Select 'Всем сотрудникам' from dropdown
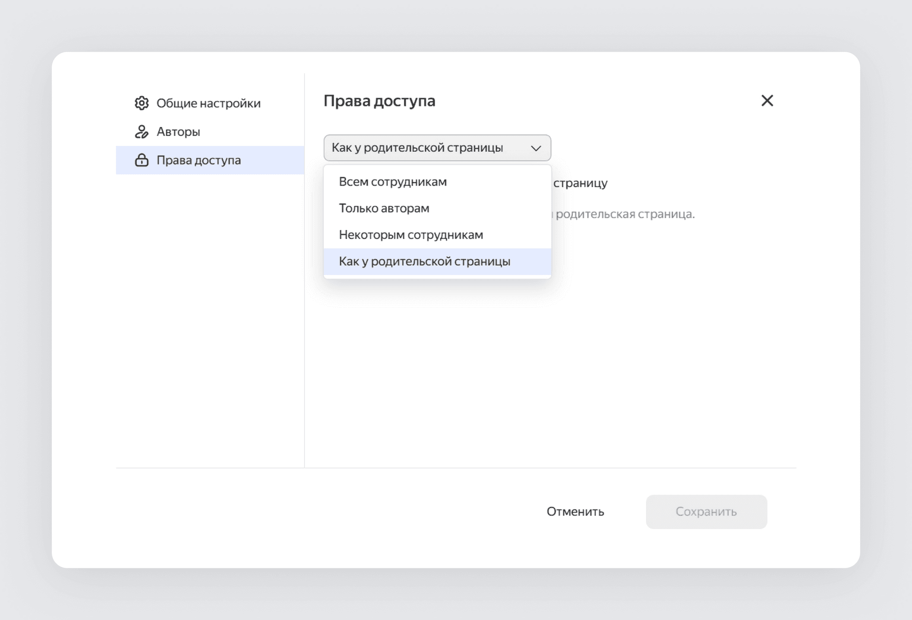The width and height of the screenshot is (912, 620). (x=393, y=182)
